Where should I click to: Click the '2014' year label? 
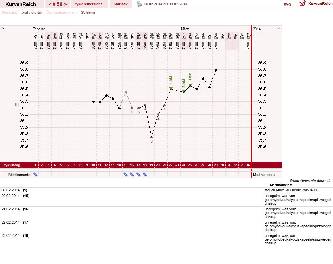click(257, 29)
